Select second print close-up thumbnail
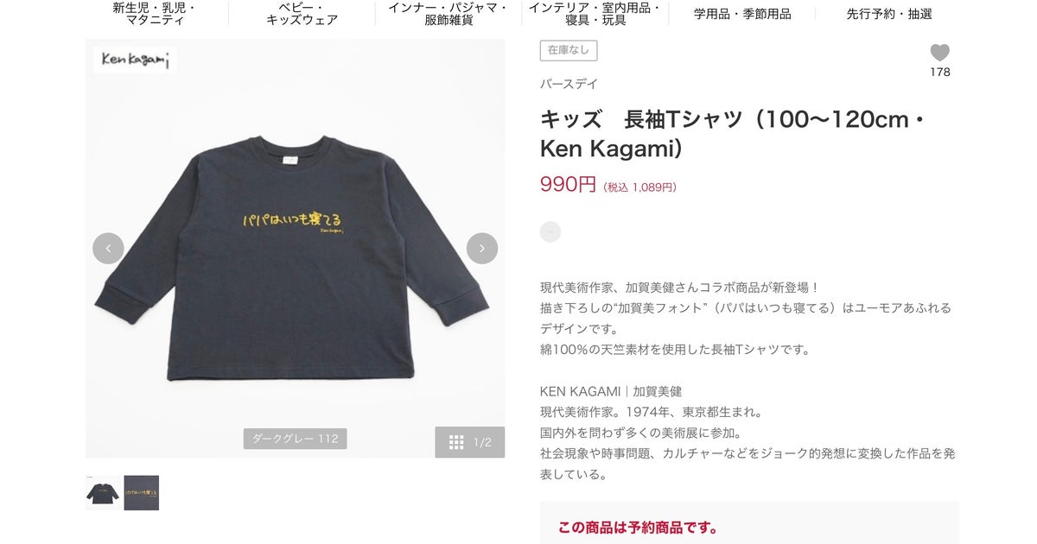 tap(142, 493)
